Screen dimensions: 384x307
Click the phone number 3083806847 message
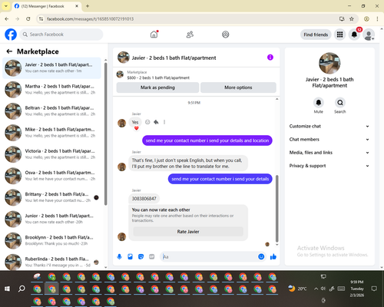point(144,199)
